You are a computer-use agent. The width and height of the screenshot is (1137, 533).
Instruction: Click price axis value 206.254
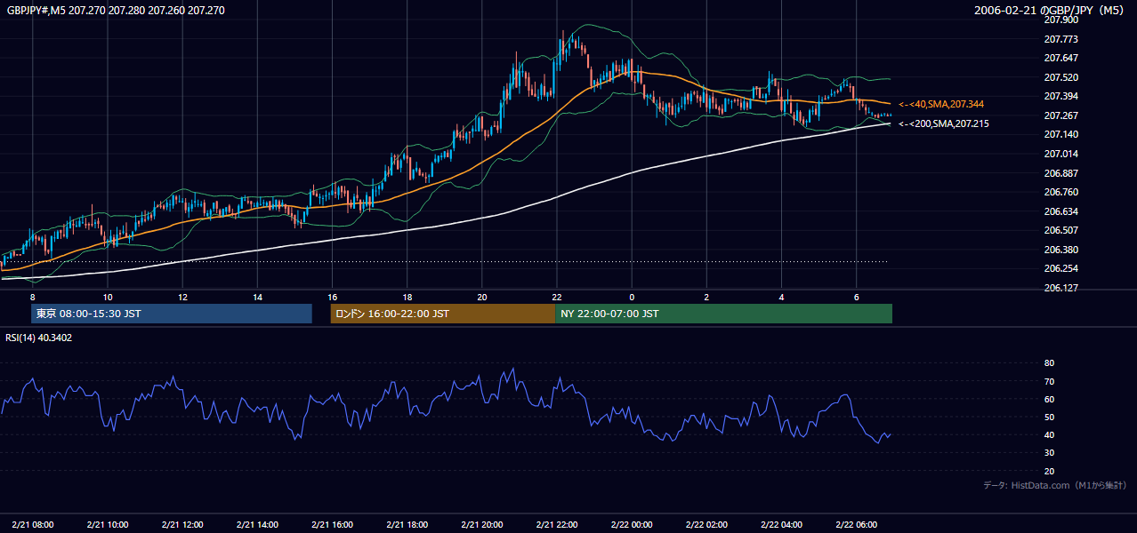click(1060, 268)
